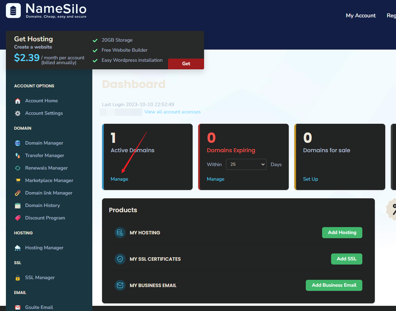Select Renewals Manager in sidebar

47,168
